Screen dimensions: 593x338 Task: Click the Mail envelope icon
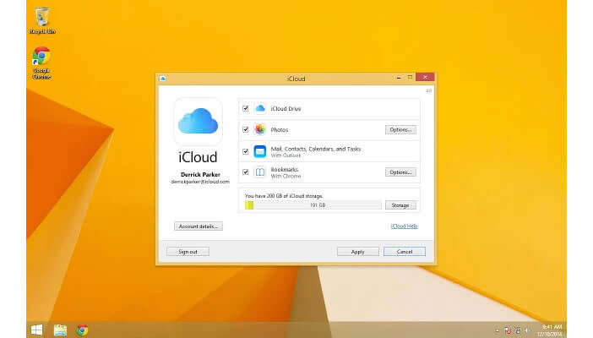click(x=260, y=151)
